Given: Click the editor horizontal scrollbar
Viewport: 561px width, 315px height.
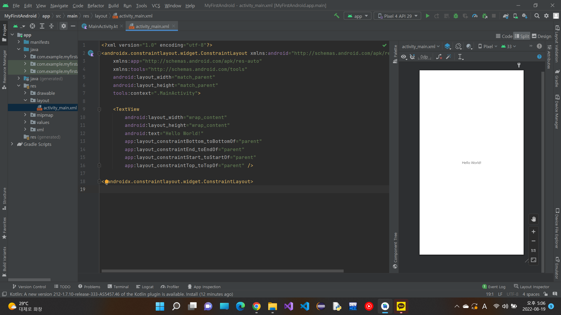Looking at the screenshot, I should (x=222, y=271).
